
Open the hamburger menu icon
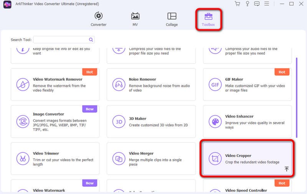coord(267,3)
